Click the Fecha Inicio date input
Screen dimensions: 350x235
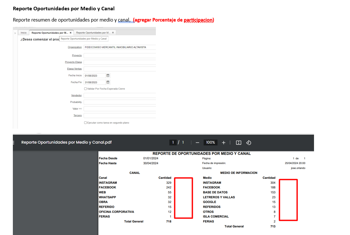click(x=94, y=76)
